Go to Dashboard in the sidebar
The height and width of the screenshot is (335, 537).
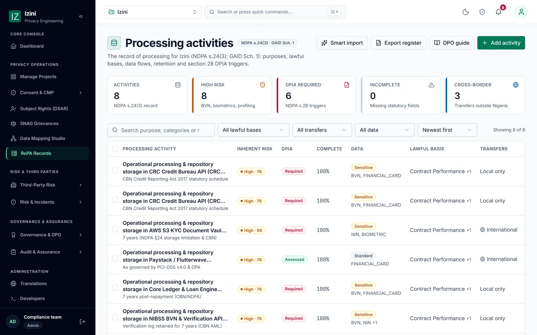click(48, 46)
